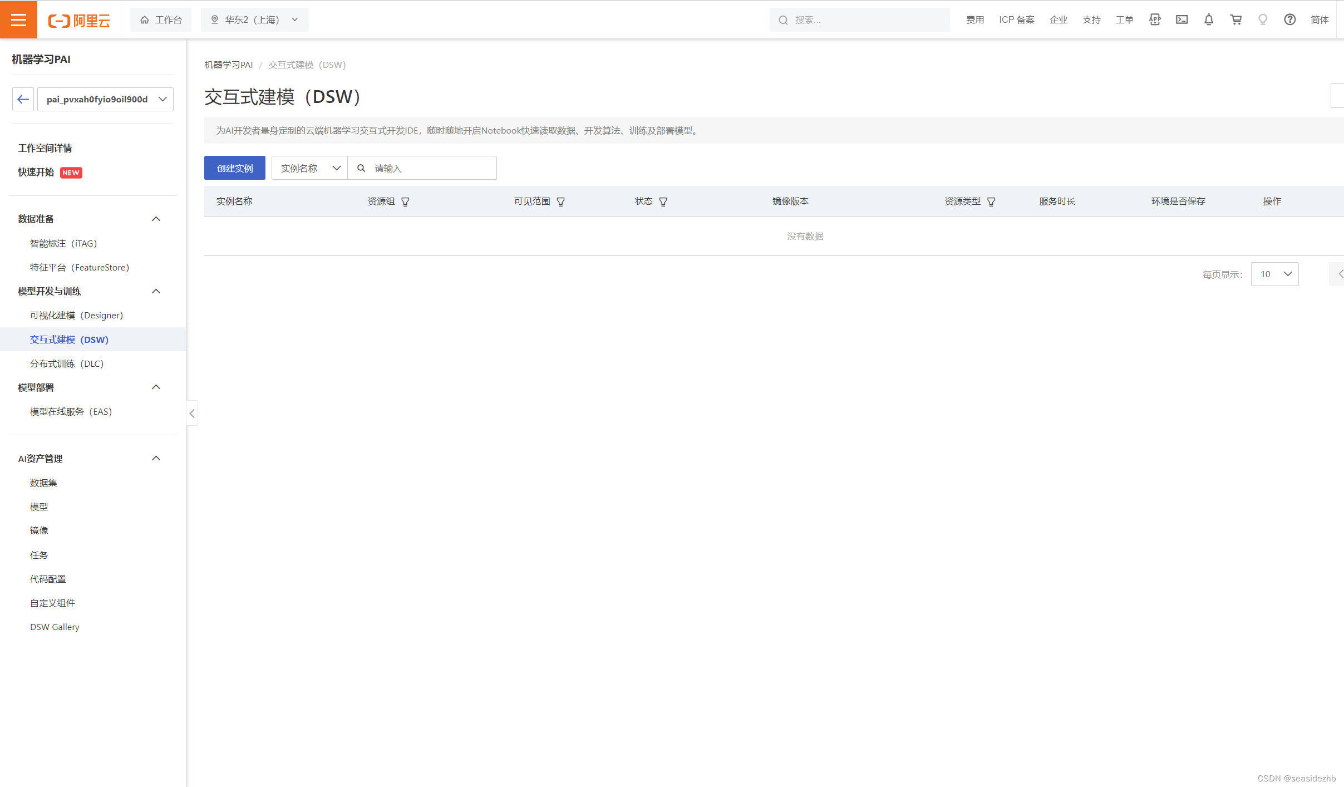Open the shopping cart icon
1344x787 pixels.
pos(1235,19)
